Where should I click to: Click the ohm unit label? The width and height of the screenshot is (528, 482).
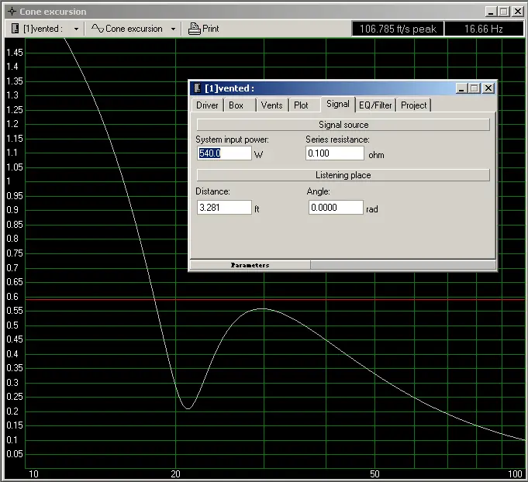point(376,155)
